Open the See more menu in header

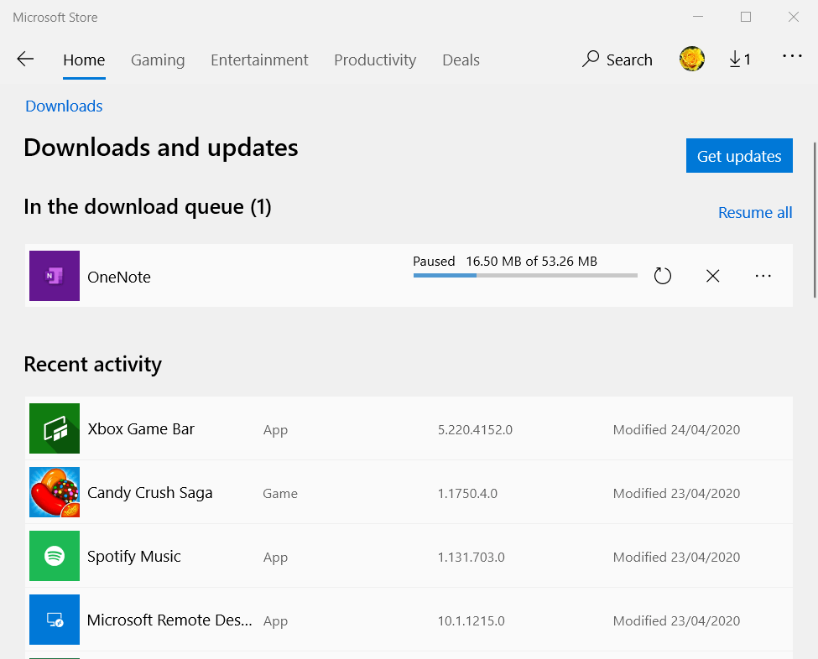click(x=792, y=57)
